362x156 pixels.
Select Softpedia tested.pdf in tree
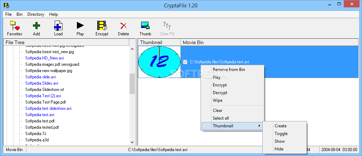[x=42, y=127]
